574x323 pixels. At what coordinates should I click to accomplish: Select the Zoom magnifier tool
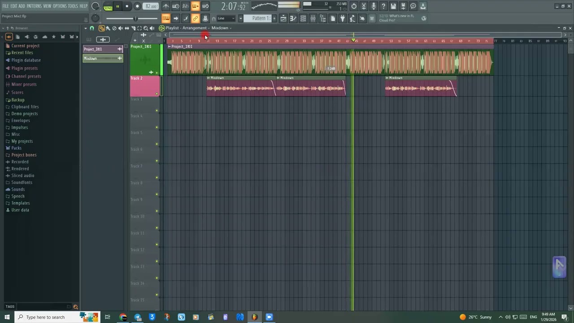pyautogui.click(x=146, y=28)
